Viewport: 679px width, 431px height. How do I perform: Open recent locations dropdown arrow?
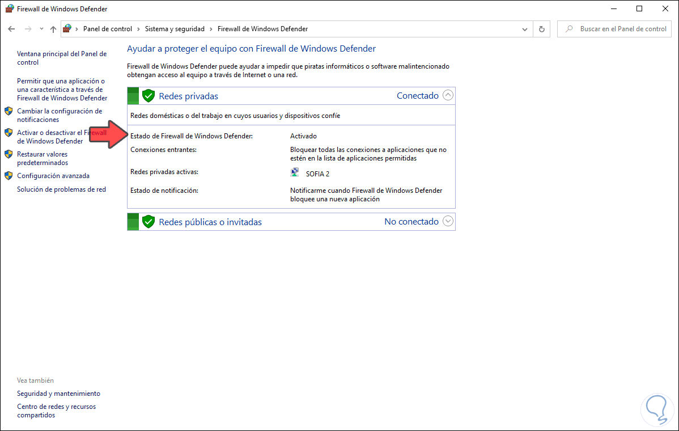[41, 29]
